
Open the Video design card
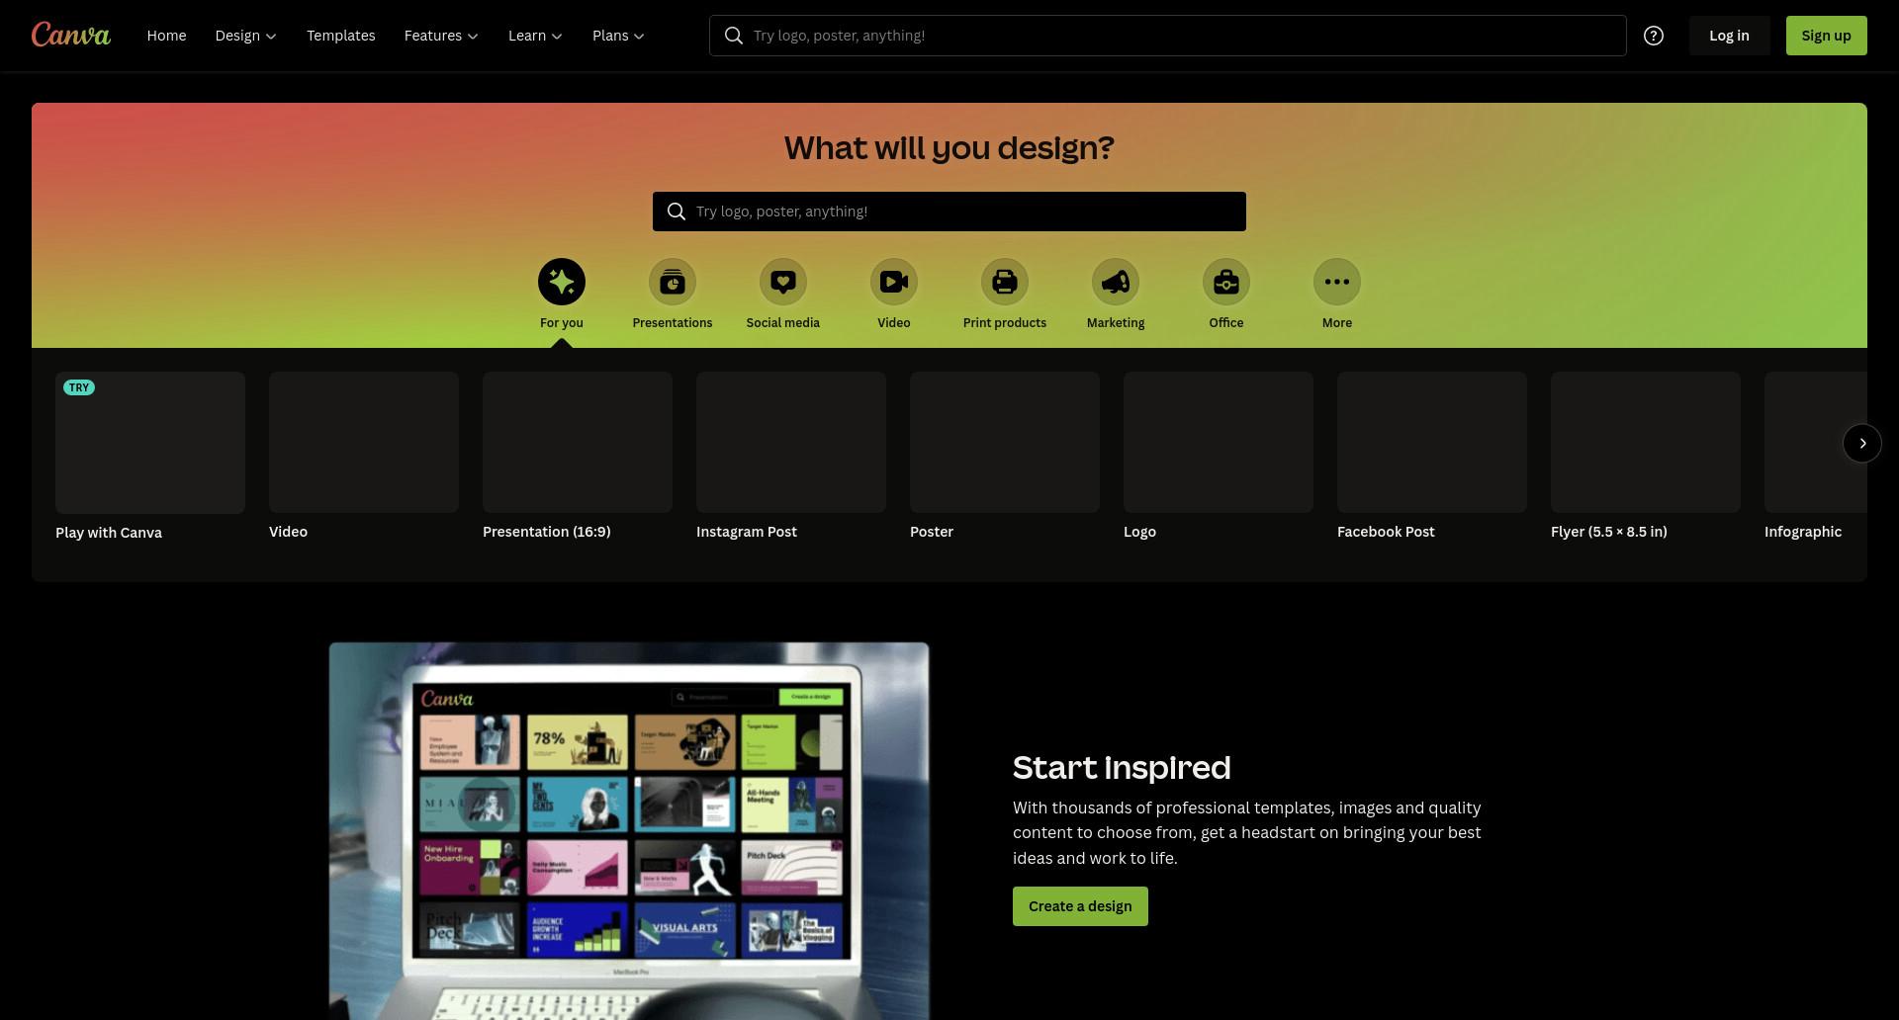pyautogui.click(x=364, y=457)
